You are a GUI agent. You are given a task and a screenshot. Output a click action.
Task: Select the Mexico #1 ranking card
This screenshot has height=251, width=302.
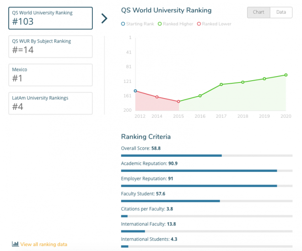click(50, 75)
